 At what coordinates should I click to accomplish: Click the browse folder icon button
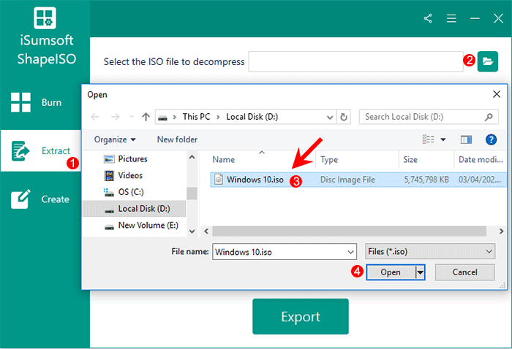(x=488, y=61)
